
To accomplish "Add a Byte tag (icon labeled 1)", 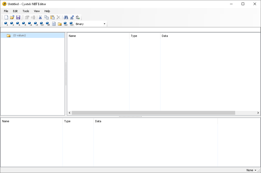I will click(x=6, y=24).
